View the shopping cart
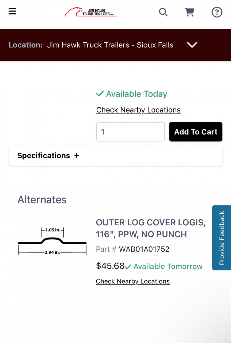Image resolution: width=231 pixels, height=343 pixels. click(x=190, y=12)
